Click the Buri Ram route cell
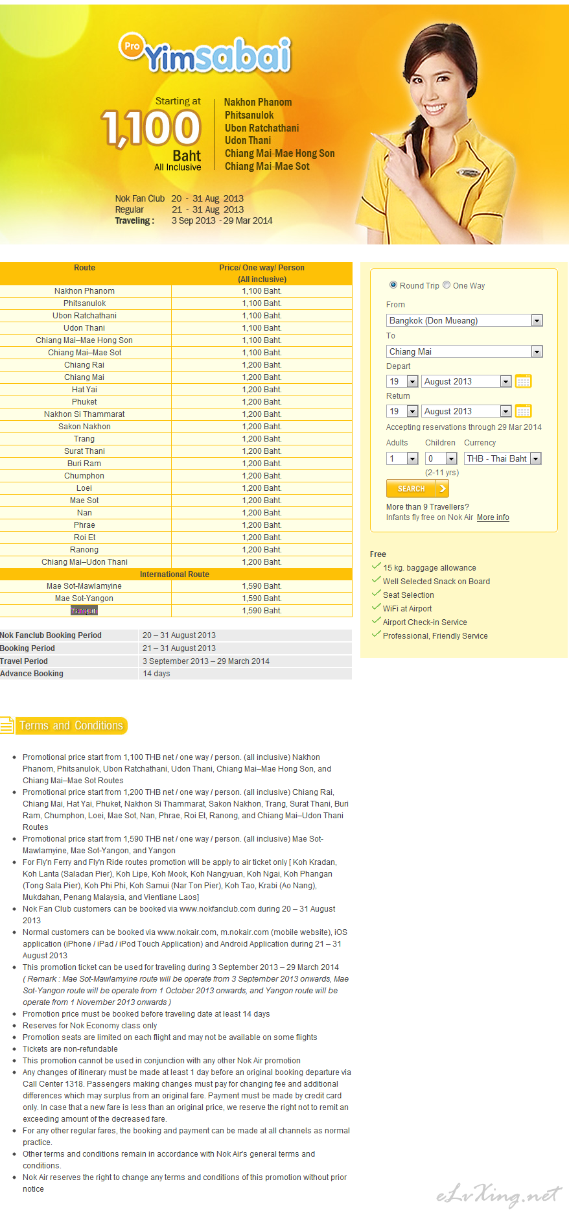Image resolution: width=569 pixels, height=1217 pixels. pyautogui.click(x=85, y=464)
